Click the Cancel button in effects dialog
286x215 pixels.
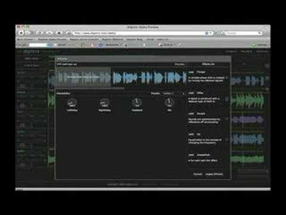coord(198,174)
